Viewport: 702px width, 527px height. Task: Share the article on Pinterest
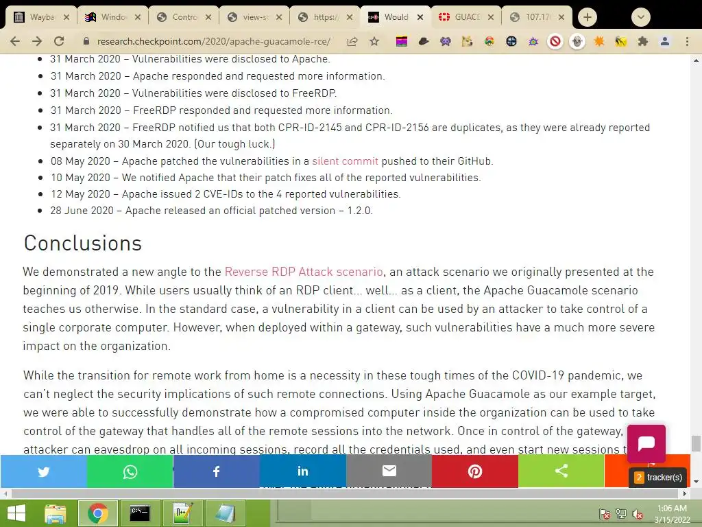pyautogui.click(x=475, y=471)
